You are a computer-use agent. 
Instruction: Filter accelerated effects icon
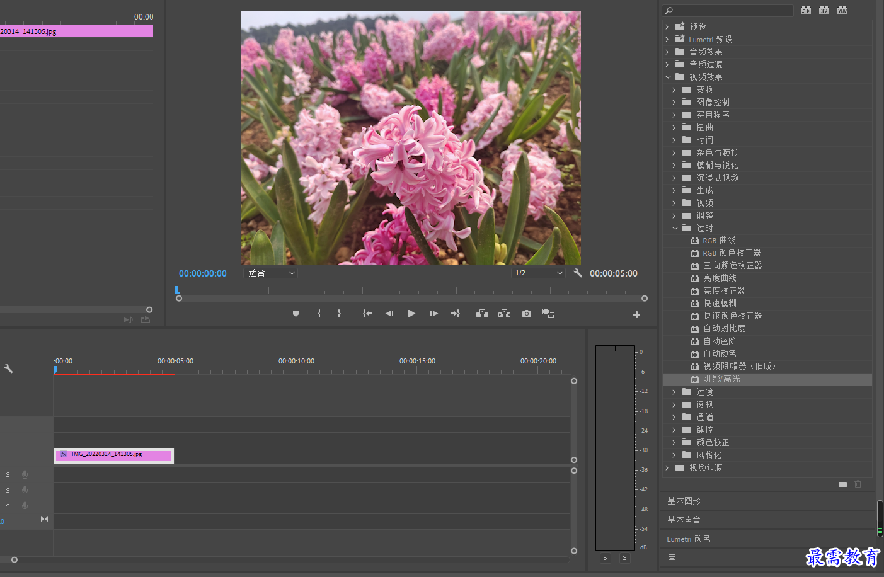coord(806,11)
